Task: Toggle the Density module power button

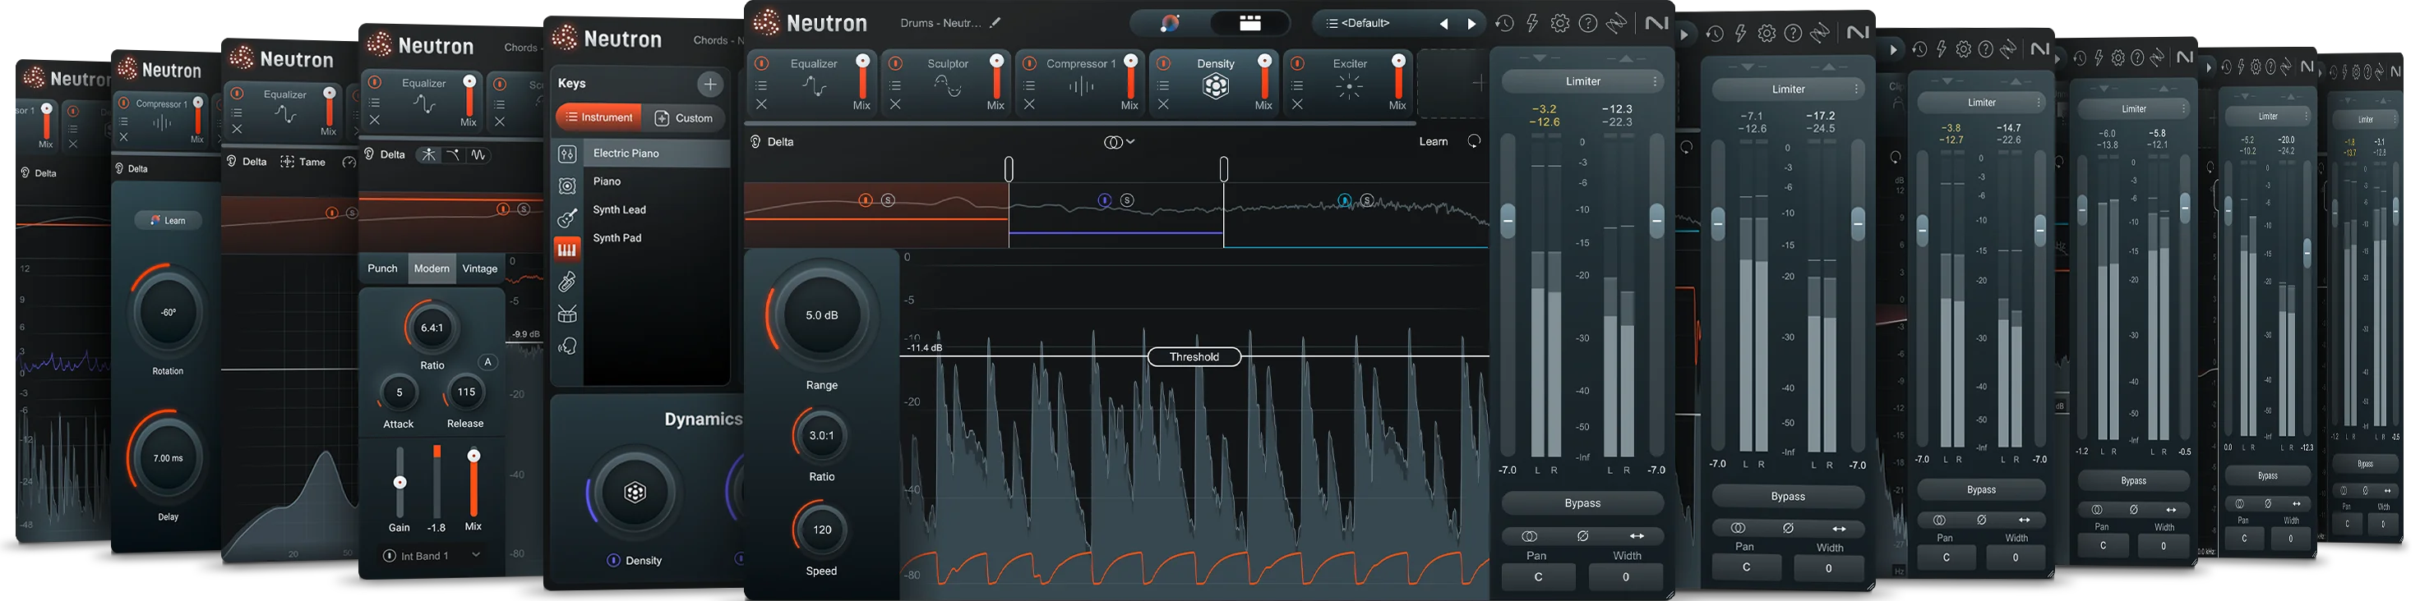Action: pyautogui.click(x=1163, y=63)
